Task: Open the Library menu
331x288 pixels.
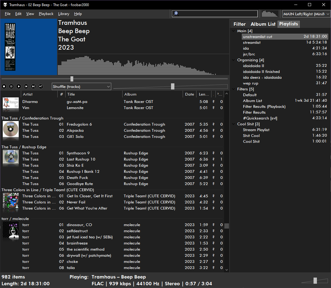Action: coord(63,13)
